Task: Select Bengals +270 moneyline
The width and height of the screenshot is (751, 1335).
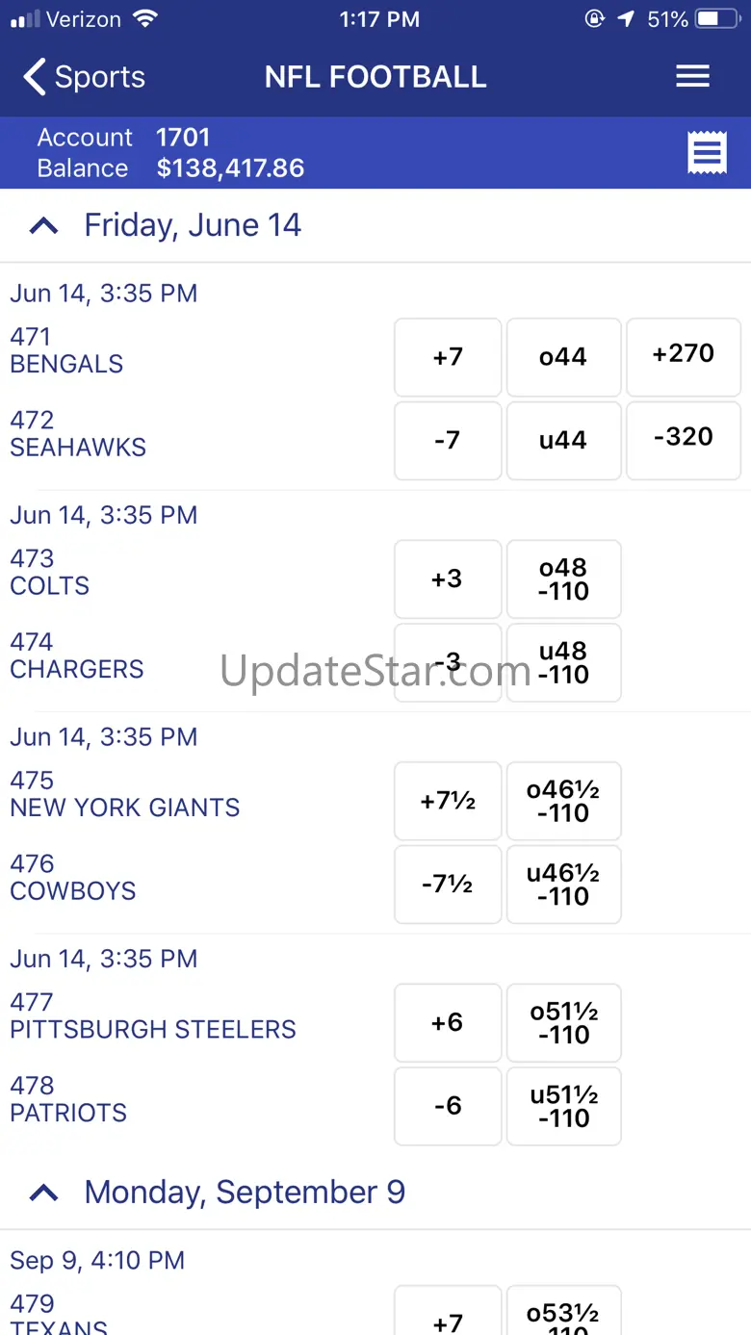Action: click(x=684, y=357)
